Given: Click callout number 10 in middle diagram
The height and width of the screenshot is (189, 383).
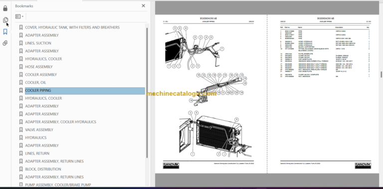Looking at the screenshot, I should [191, 100].
